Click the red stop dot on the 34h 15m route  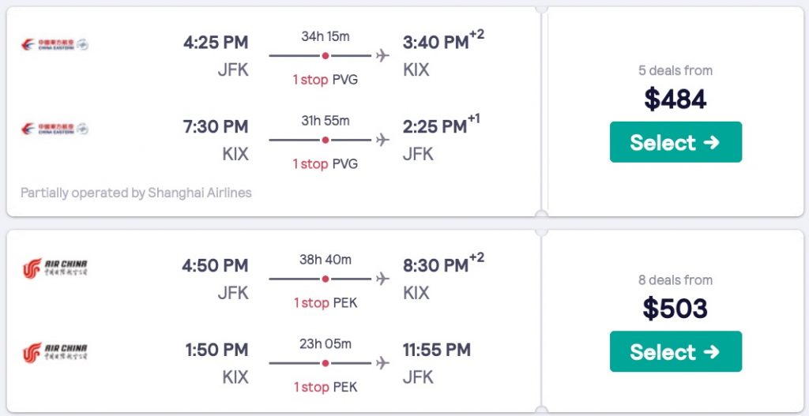click(325, 55)
